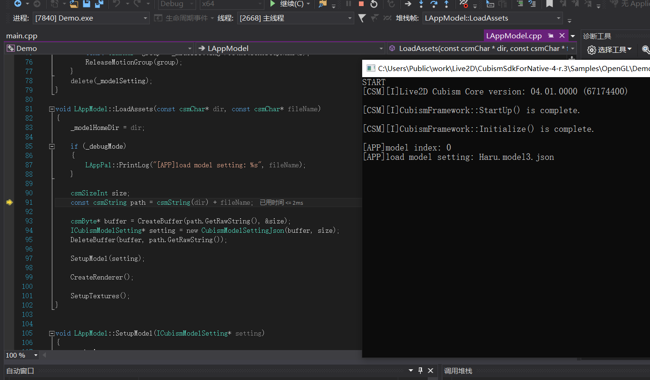Click the breakpoint margin arrow at line 91

pyautogui.click(x=9, y=202)
